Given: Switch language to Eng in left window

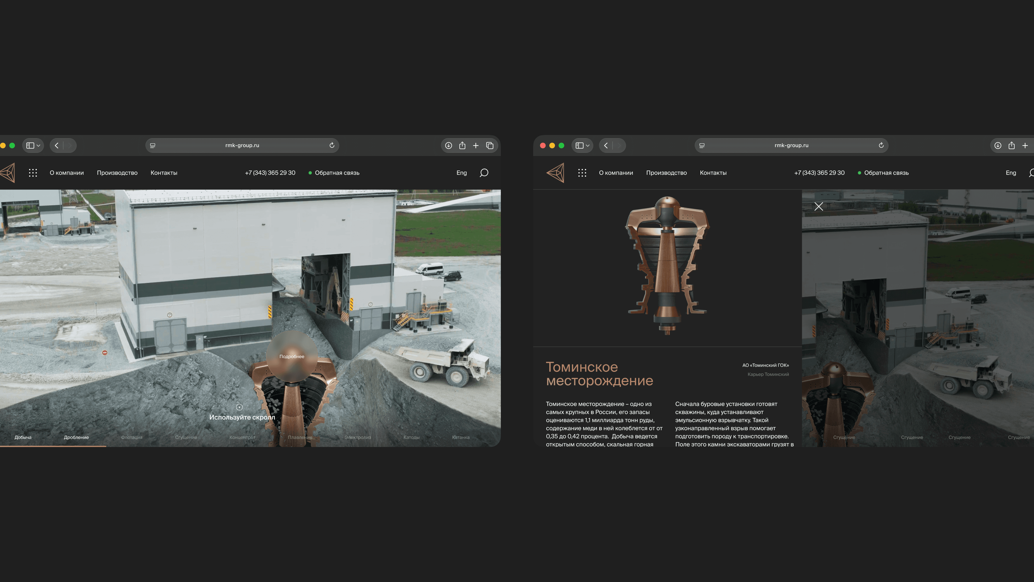Looking at the screenshot, I should tap(461, 173).
